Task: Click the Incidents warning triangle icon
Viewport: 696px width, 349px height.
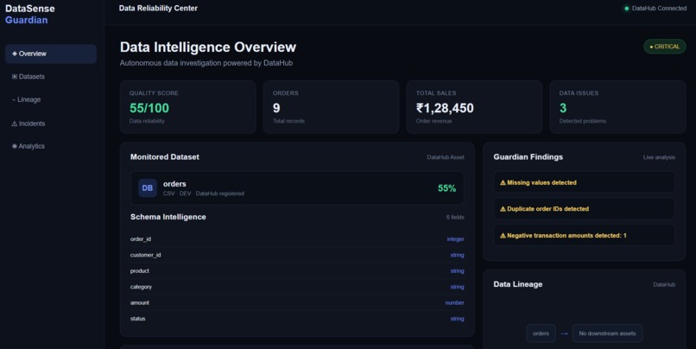Action: pos(15,124)
